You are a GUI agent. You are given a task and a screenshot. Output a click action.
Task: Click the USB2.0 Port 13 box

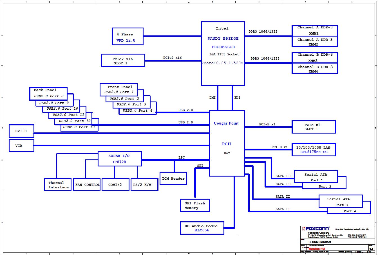click(x=79, y=127)
